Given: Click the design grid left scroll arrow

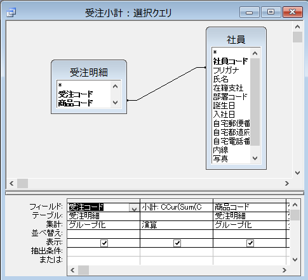Looking at the screenshot, I should click(x=72, y=270).
